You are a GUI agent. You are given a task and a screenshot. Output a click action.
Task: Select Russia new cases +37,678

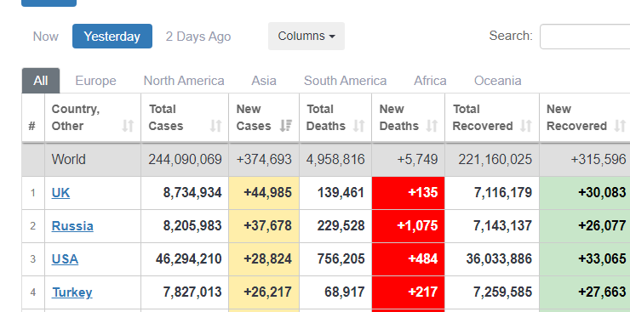tap(267, 226)
